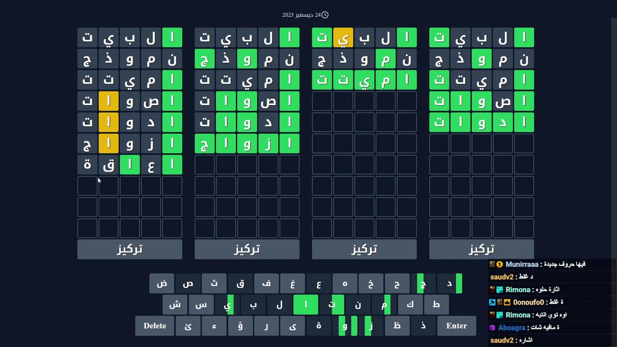Tap the ح key on the keyboard

pyautogui.click(x=397, y=283)
